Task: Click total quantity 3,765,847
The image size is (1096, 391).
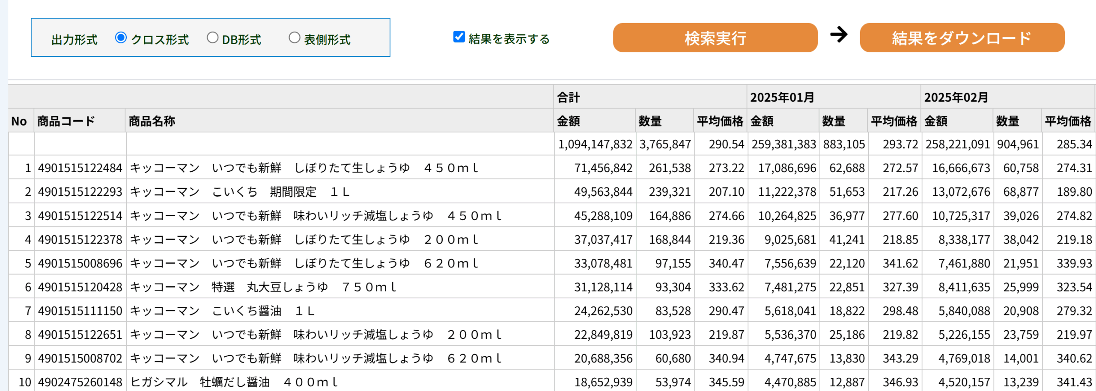Action: point(665,144)
